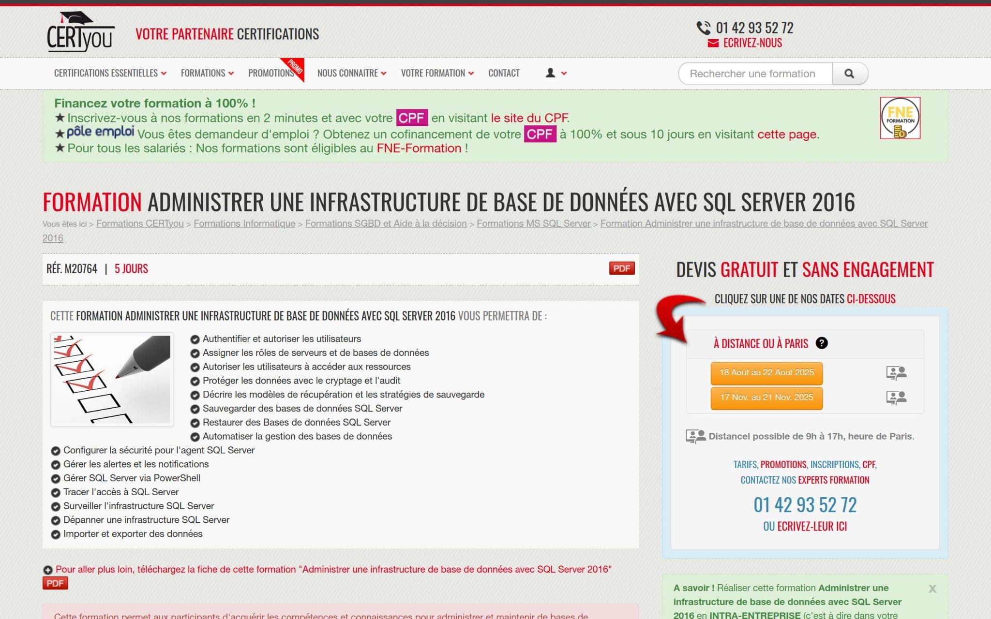The height and width of the screenshot is (619, 991).
Task: Click the phone icon in the header
Action: pos(703,28)
